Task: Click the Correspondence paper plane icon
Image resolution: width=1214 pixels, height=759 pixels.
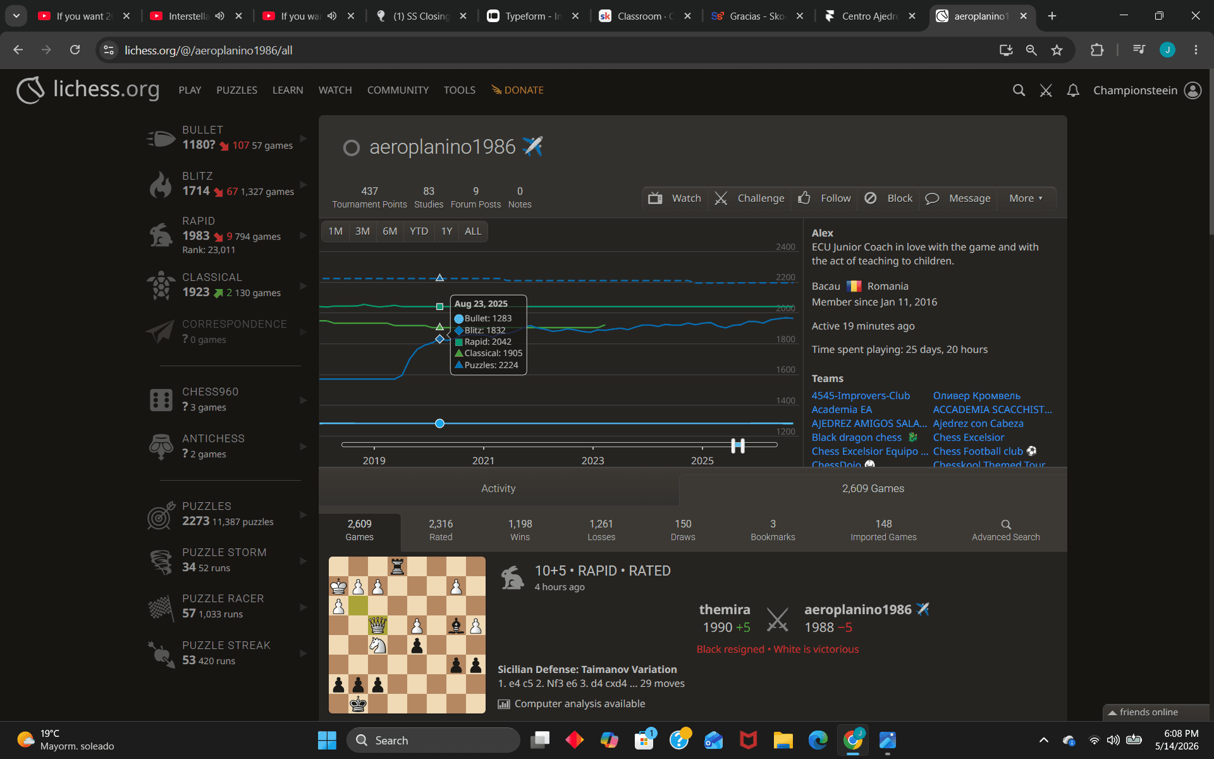Action: pos(161,331)
